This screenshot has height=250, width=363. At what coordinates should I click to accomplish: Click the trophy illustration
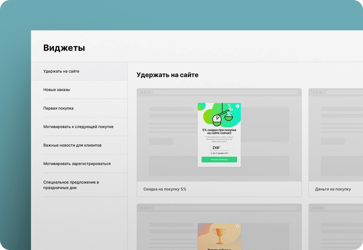point(219,236)
